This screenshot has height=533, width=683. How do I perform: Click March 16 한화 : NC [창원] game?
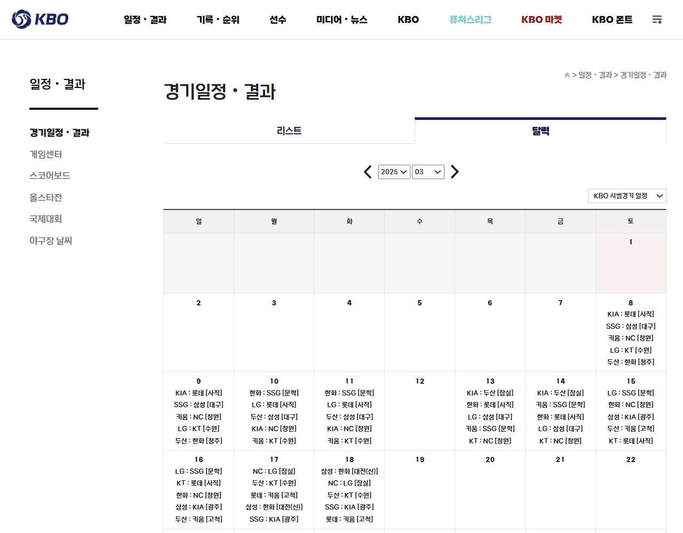pyautogui.click(x=198, y=495)
